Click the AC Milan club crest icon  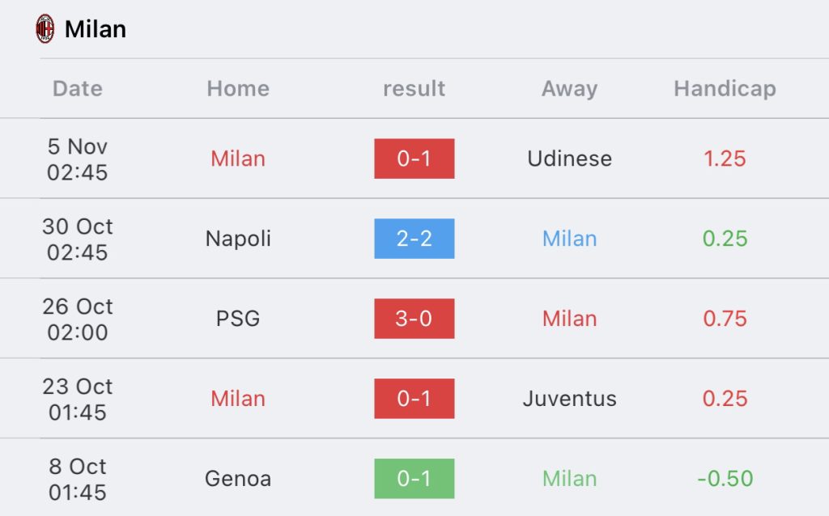pos(45,29)
